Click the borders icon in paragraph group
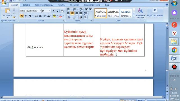This screenshot has height=101, width=180. pos(74,17)
